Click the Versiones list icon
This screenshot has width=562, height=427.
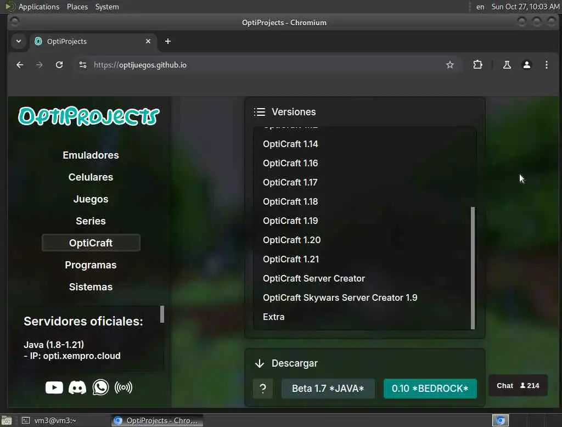260,112
